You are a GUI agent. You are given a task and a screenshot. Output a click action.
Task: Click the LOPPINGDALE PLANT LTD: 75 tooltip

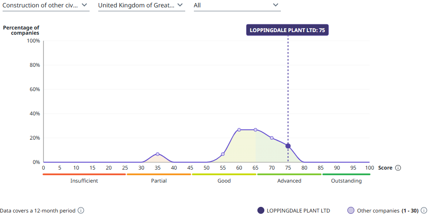[x=287, y=30]
